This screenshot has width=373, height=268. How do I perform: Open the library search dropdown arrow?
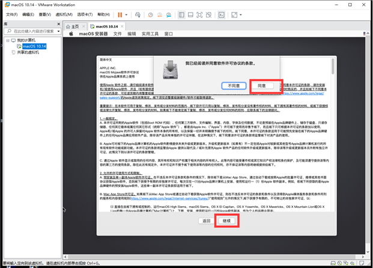(x=58, y=31)
